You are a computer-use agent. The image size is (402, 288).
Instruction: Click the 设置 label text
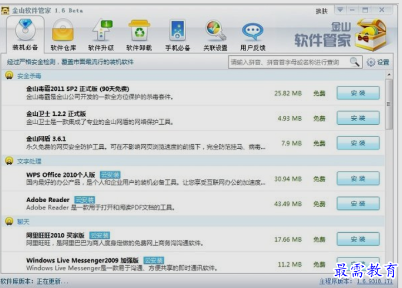coord(383,62)
